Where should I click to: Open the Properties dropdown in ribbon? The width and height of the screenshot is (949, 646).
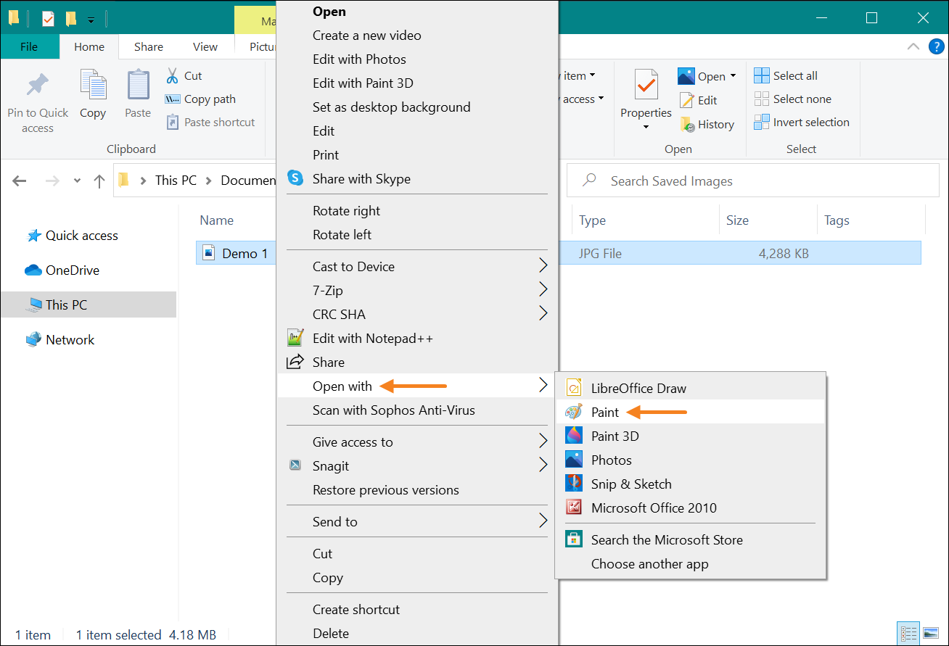[x=645, y=128]
